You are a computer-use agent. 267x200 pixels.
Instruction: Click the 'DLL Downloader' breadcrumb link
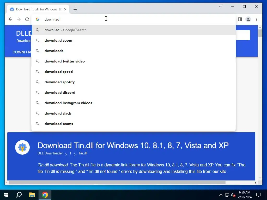tap(50, 153)
